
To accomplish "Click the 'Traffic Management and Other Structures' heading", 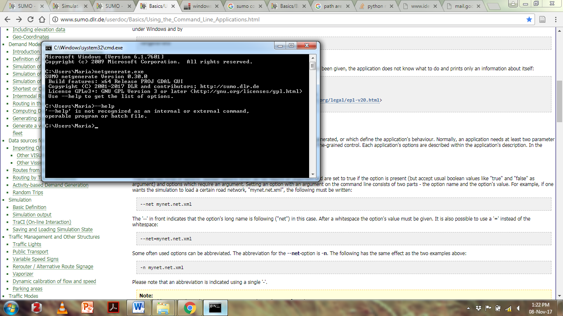I will click(x=54, y=237).
